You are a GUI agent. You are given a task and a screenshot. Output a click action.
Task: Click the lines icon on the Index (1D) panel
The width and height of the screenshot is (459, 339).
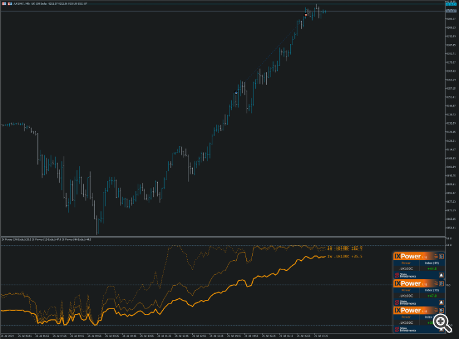pyautogui.click(x=436, y=283)
